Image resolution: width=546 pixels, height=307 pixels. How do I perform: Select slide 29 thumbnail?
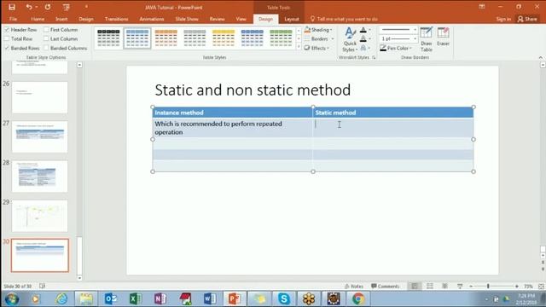[x=40, y=216]
